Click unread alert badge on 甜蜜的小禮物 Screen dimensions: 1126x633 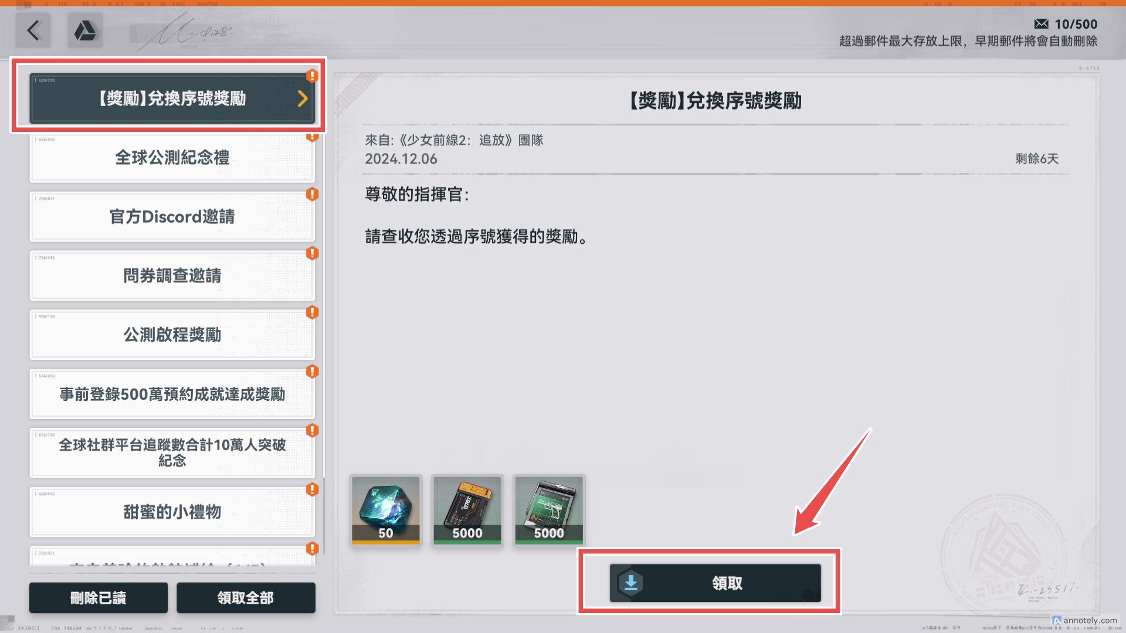313,489
